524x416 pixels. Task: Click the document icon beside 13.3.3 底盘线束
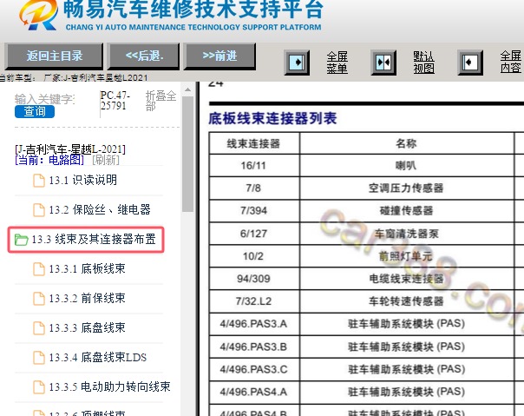tap(39, 328)
